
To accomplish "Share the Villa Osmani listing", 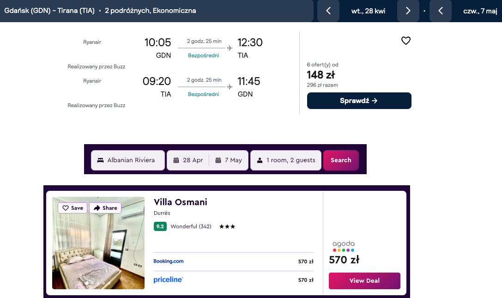I will [105, 208].
